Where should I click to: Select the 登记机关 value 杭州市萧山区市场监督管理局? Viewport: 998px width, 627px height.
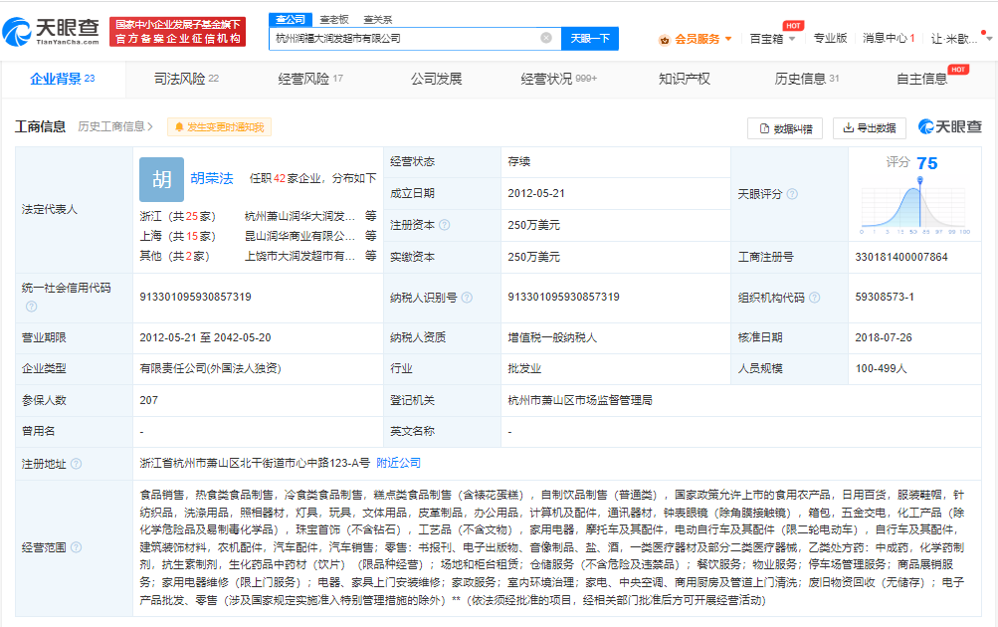[580, 400]
